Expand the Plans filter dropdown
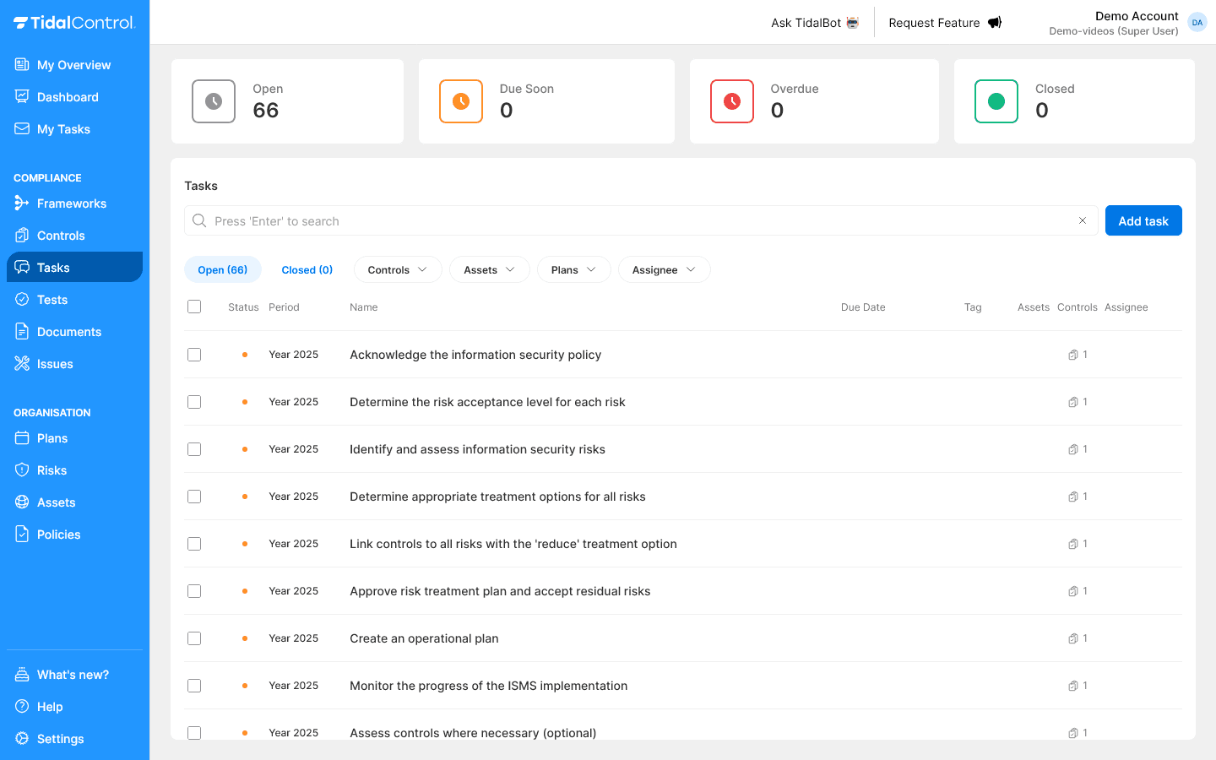1216x760 pixels. [x=573, y=269]
